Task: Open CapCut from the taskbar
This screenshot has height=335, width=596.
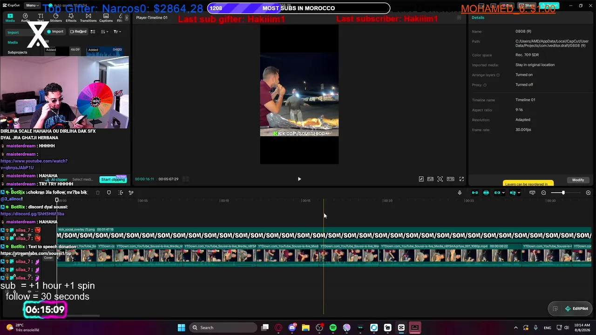Action: [401, 328]
